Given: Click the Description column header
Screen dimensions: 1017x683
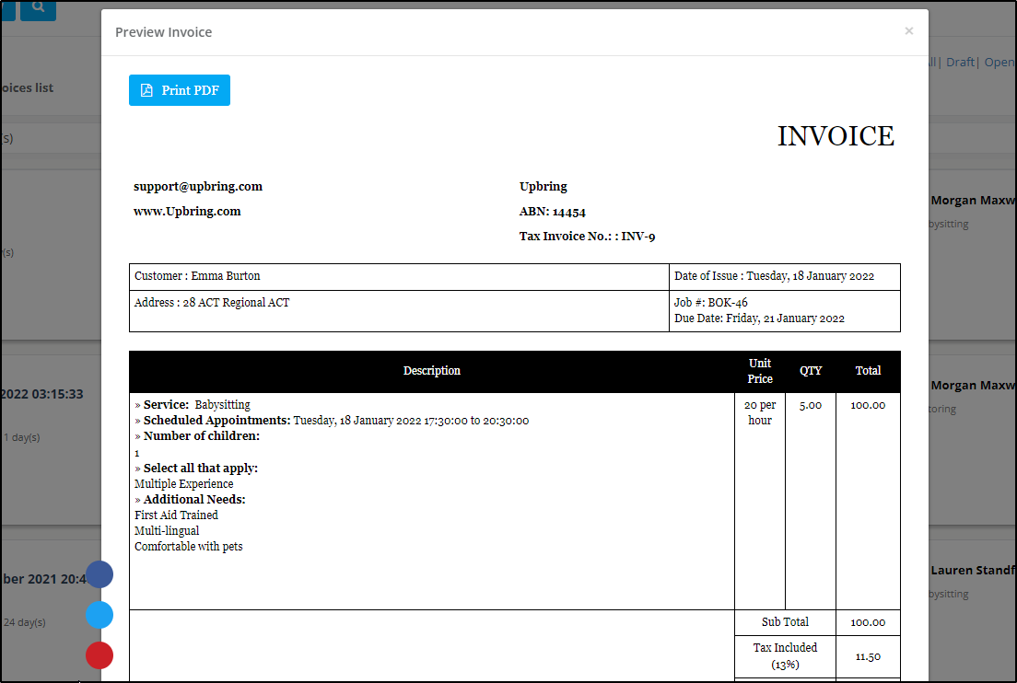Looking at the screenshot, I should (432, 371).
